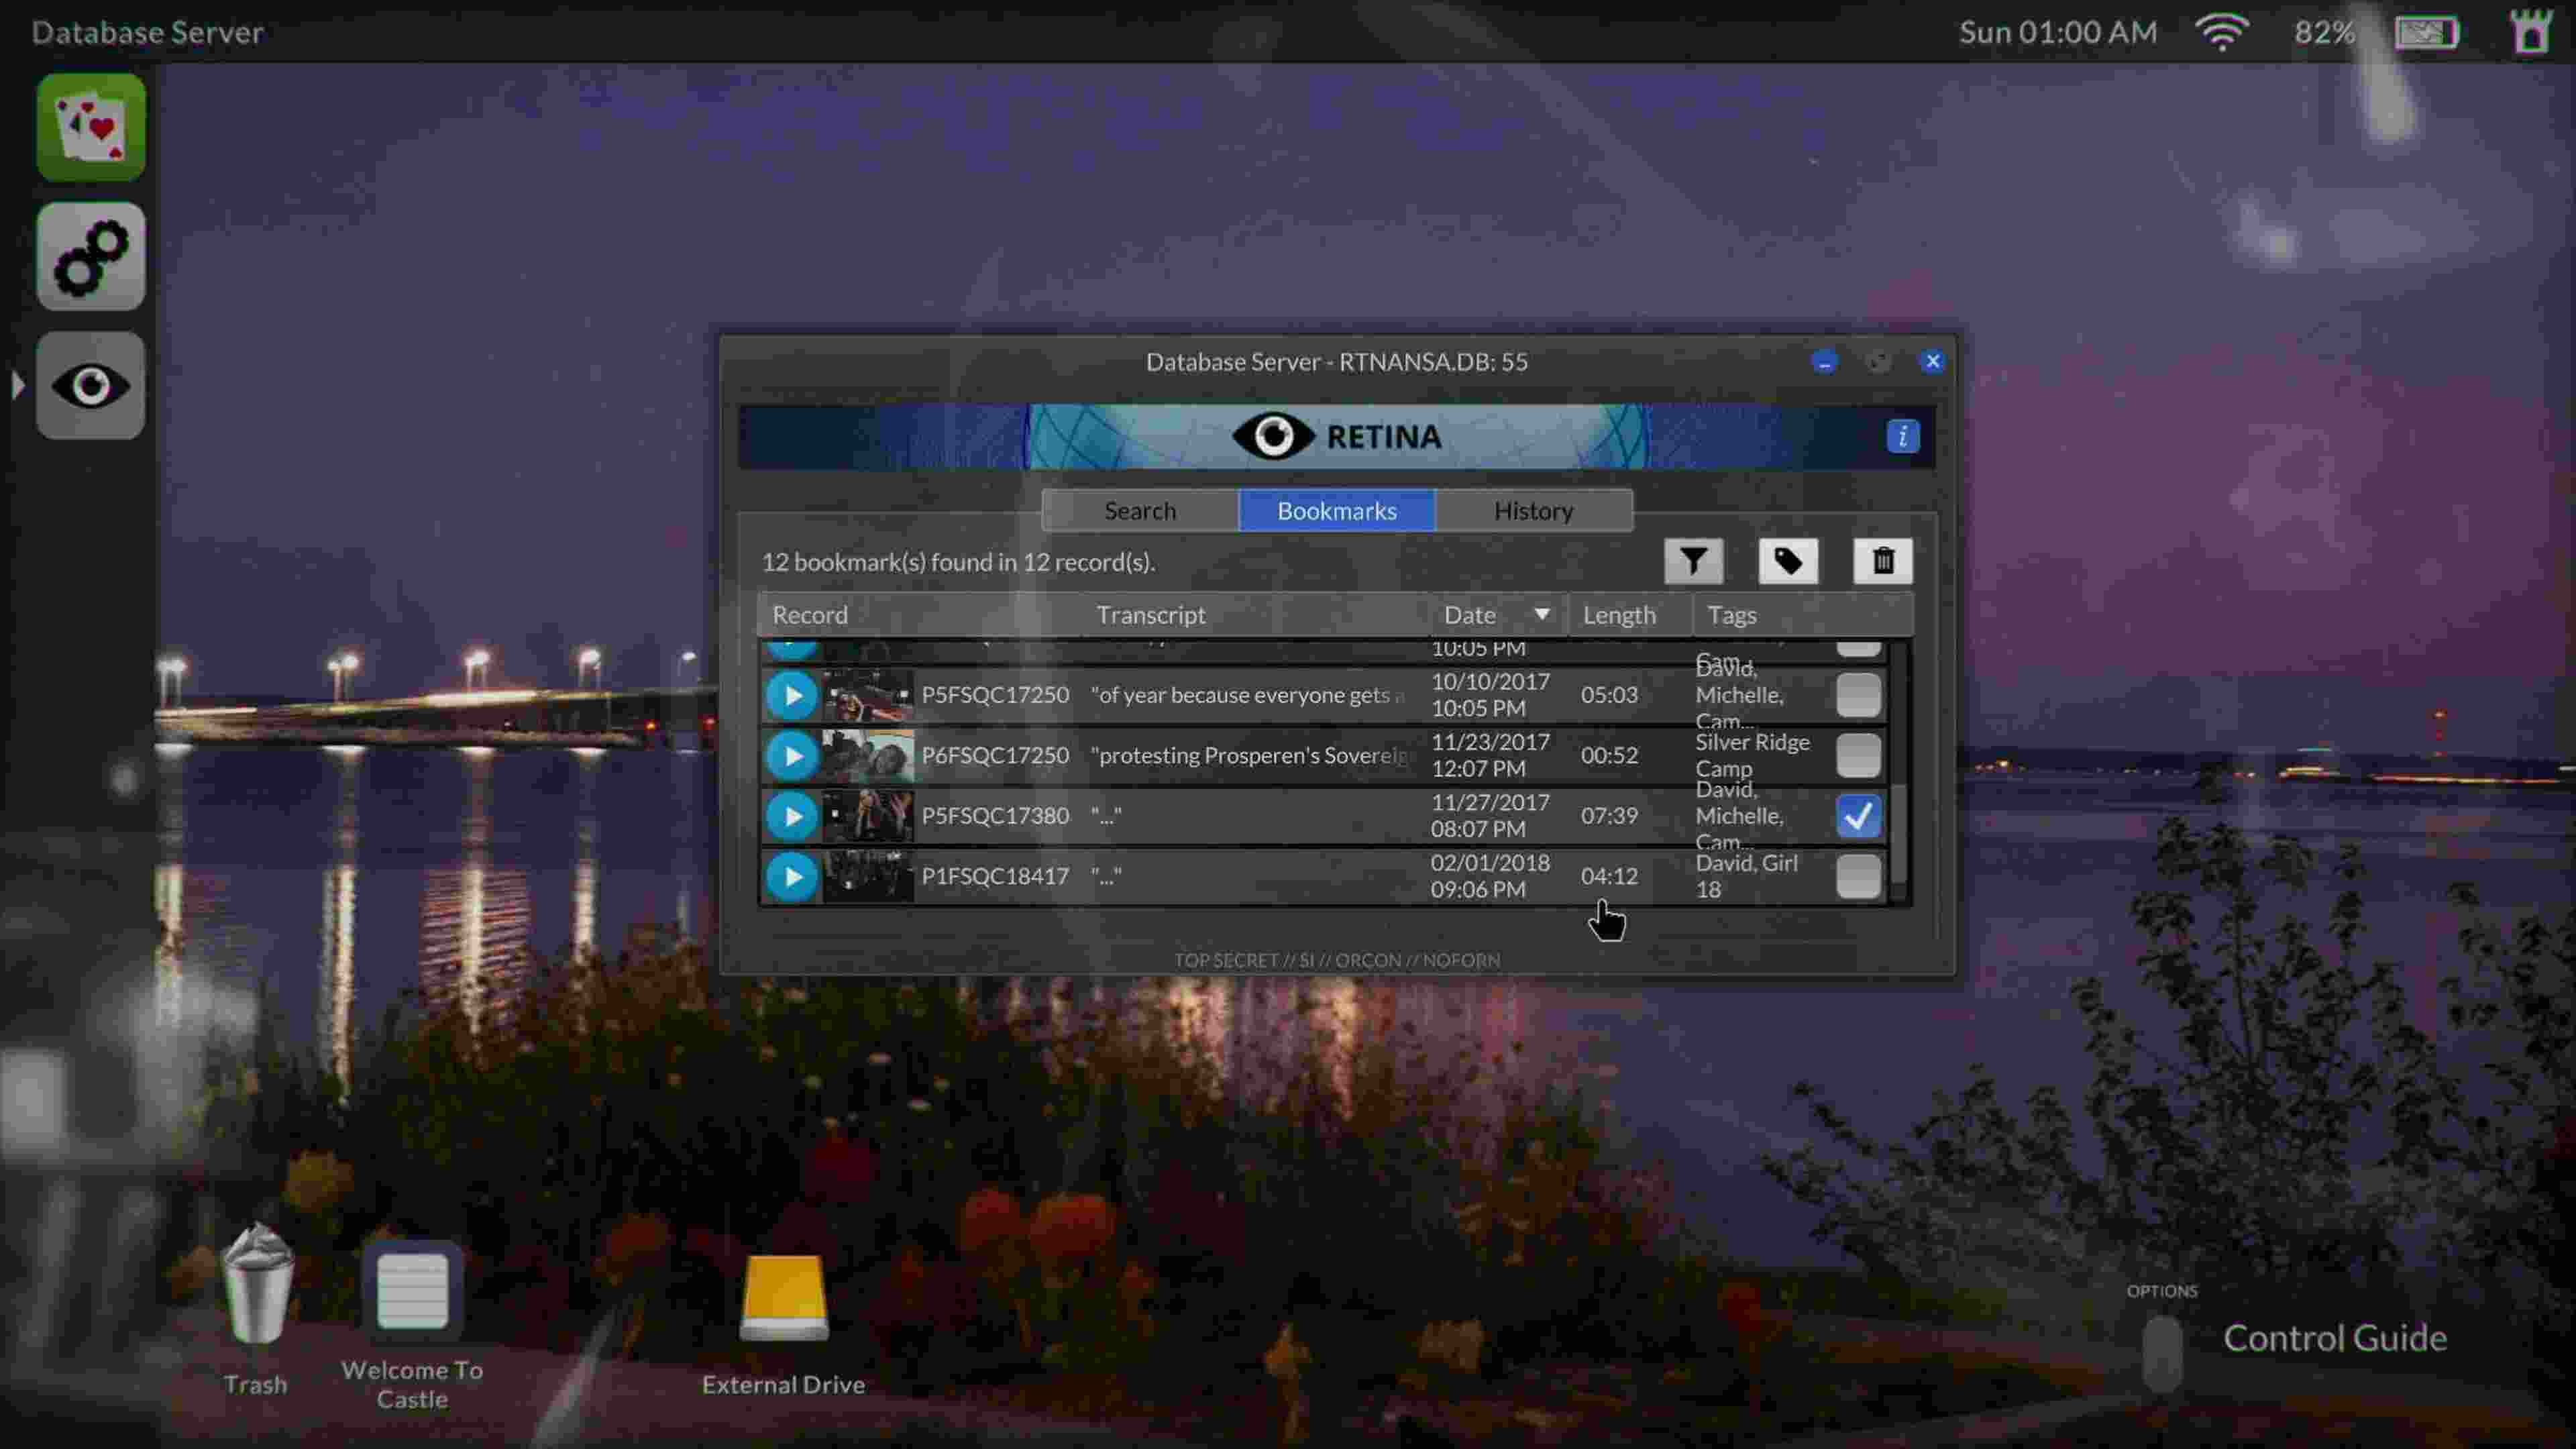2576x1449 pixels.
Task: Click the bookmarks list scrollbar thumb
Action: (1898, 833)
